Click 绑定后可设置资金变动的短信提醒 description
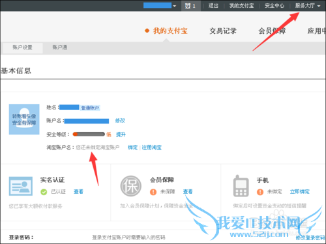The width and height of the screenshot is (326, 244). (x=270, y=206)
